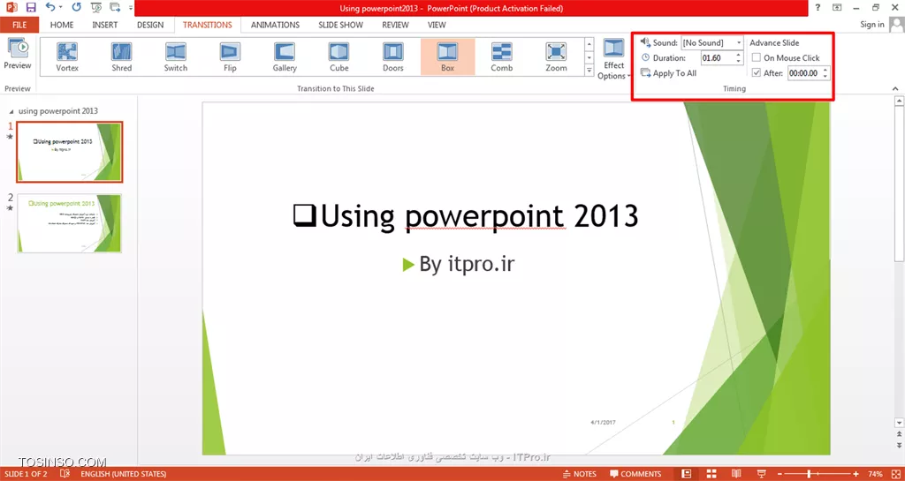Click the Redo/Repeat icon

(77, 7)
